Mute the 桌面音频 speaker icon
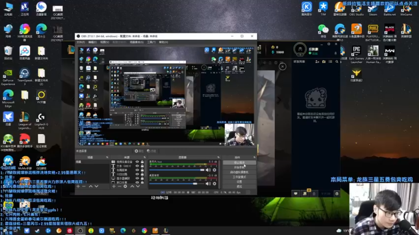This screenshot has width=419, height=235. 208,184
